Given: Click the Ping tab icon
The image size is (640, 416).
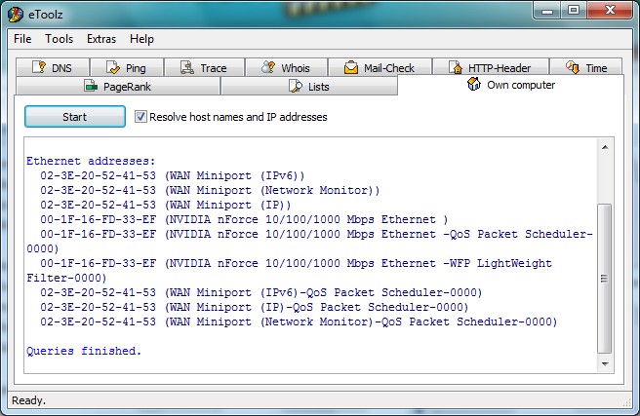Looking at the screenshot, I should (112, 67).
